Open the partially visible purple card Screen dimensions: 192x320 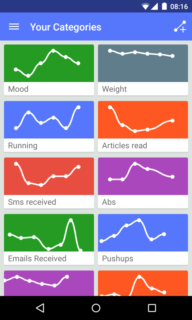pyautogui.click(x=49, y=283)
